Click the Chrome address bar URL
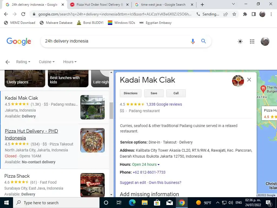The image size is (277, 208). click(x=115, y=14)
